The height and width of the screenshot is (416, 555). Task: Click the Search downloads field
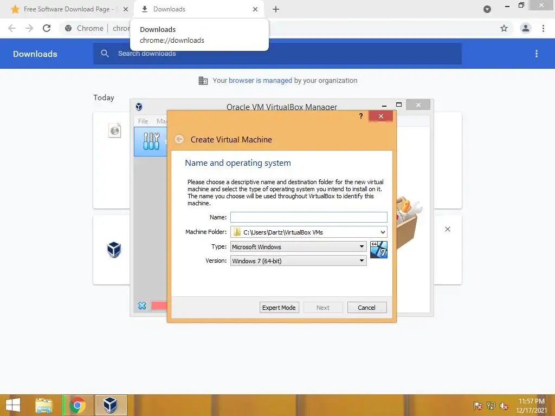pyautogui.click(x=277, y=54)
